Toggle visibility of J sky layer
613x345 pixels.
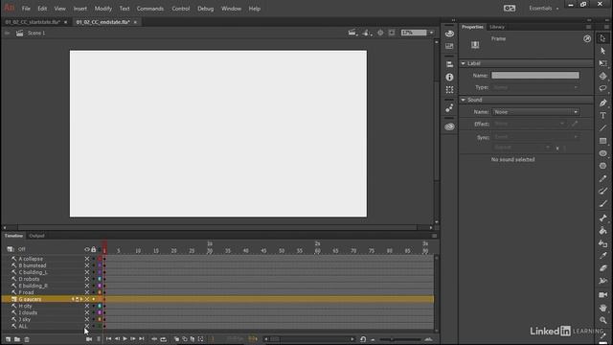87,319
